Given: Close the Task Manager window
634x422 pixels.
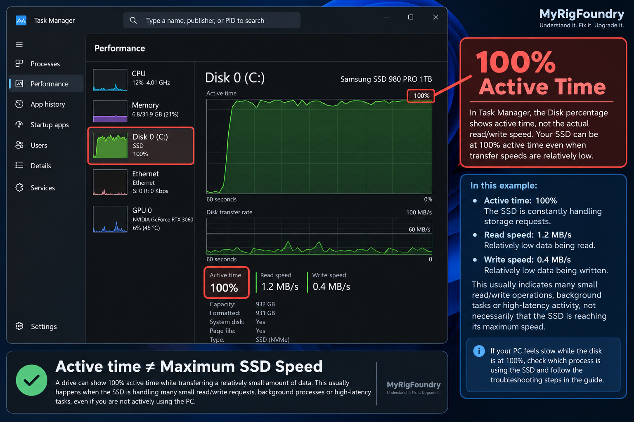Looking at the screenshot, I should pos(435,17).
